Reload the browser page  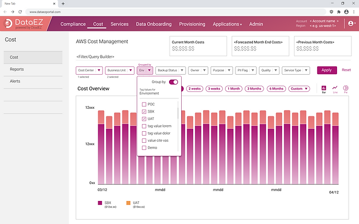click(20, 12)
